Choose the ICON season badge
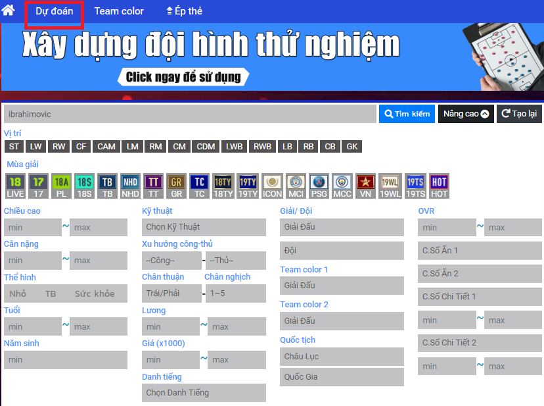The width and height of the screenshot is (544, 406). 272,186
